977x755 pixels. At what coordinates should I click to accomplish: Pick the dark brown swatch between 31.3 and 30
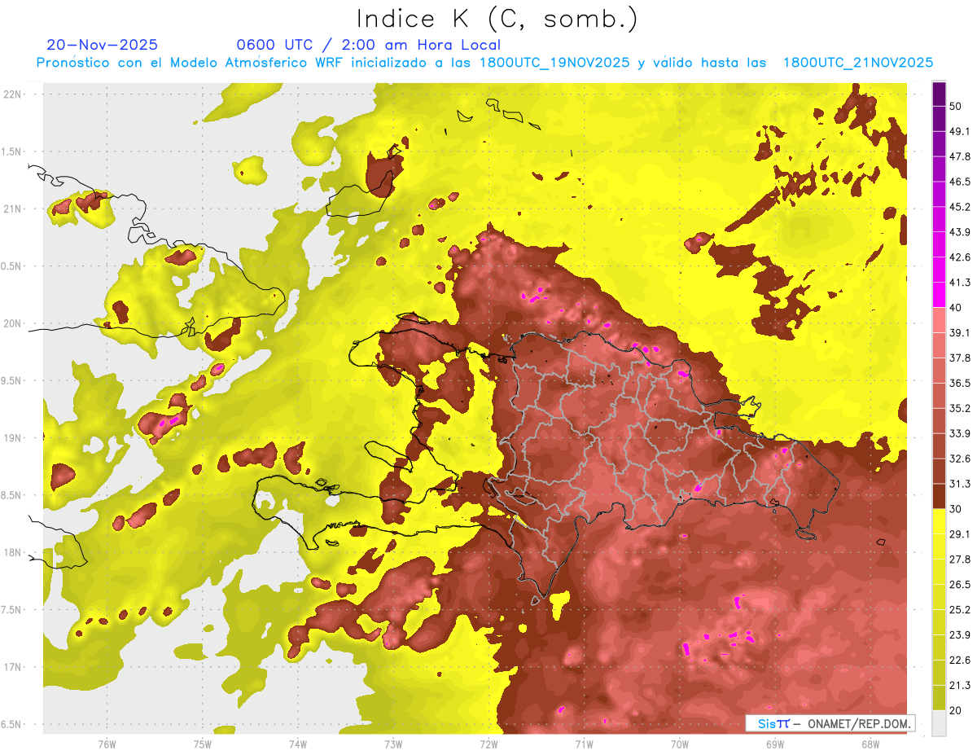939,496
